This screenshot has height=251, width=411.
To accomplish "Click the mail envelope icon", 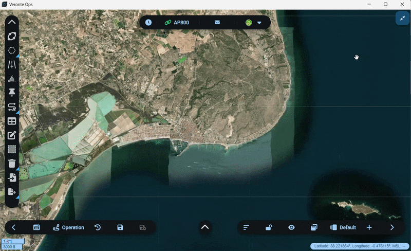I will 217,23.
